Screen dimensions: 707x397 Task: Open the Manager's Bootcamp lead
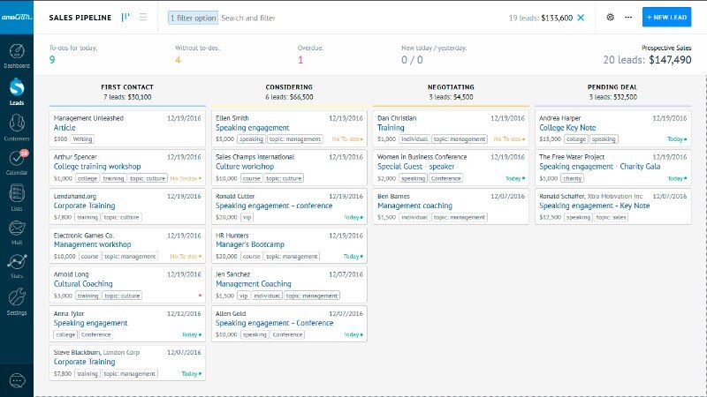245,245
